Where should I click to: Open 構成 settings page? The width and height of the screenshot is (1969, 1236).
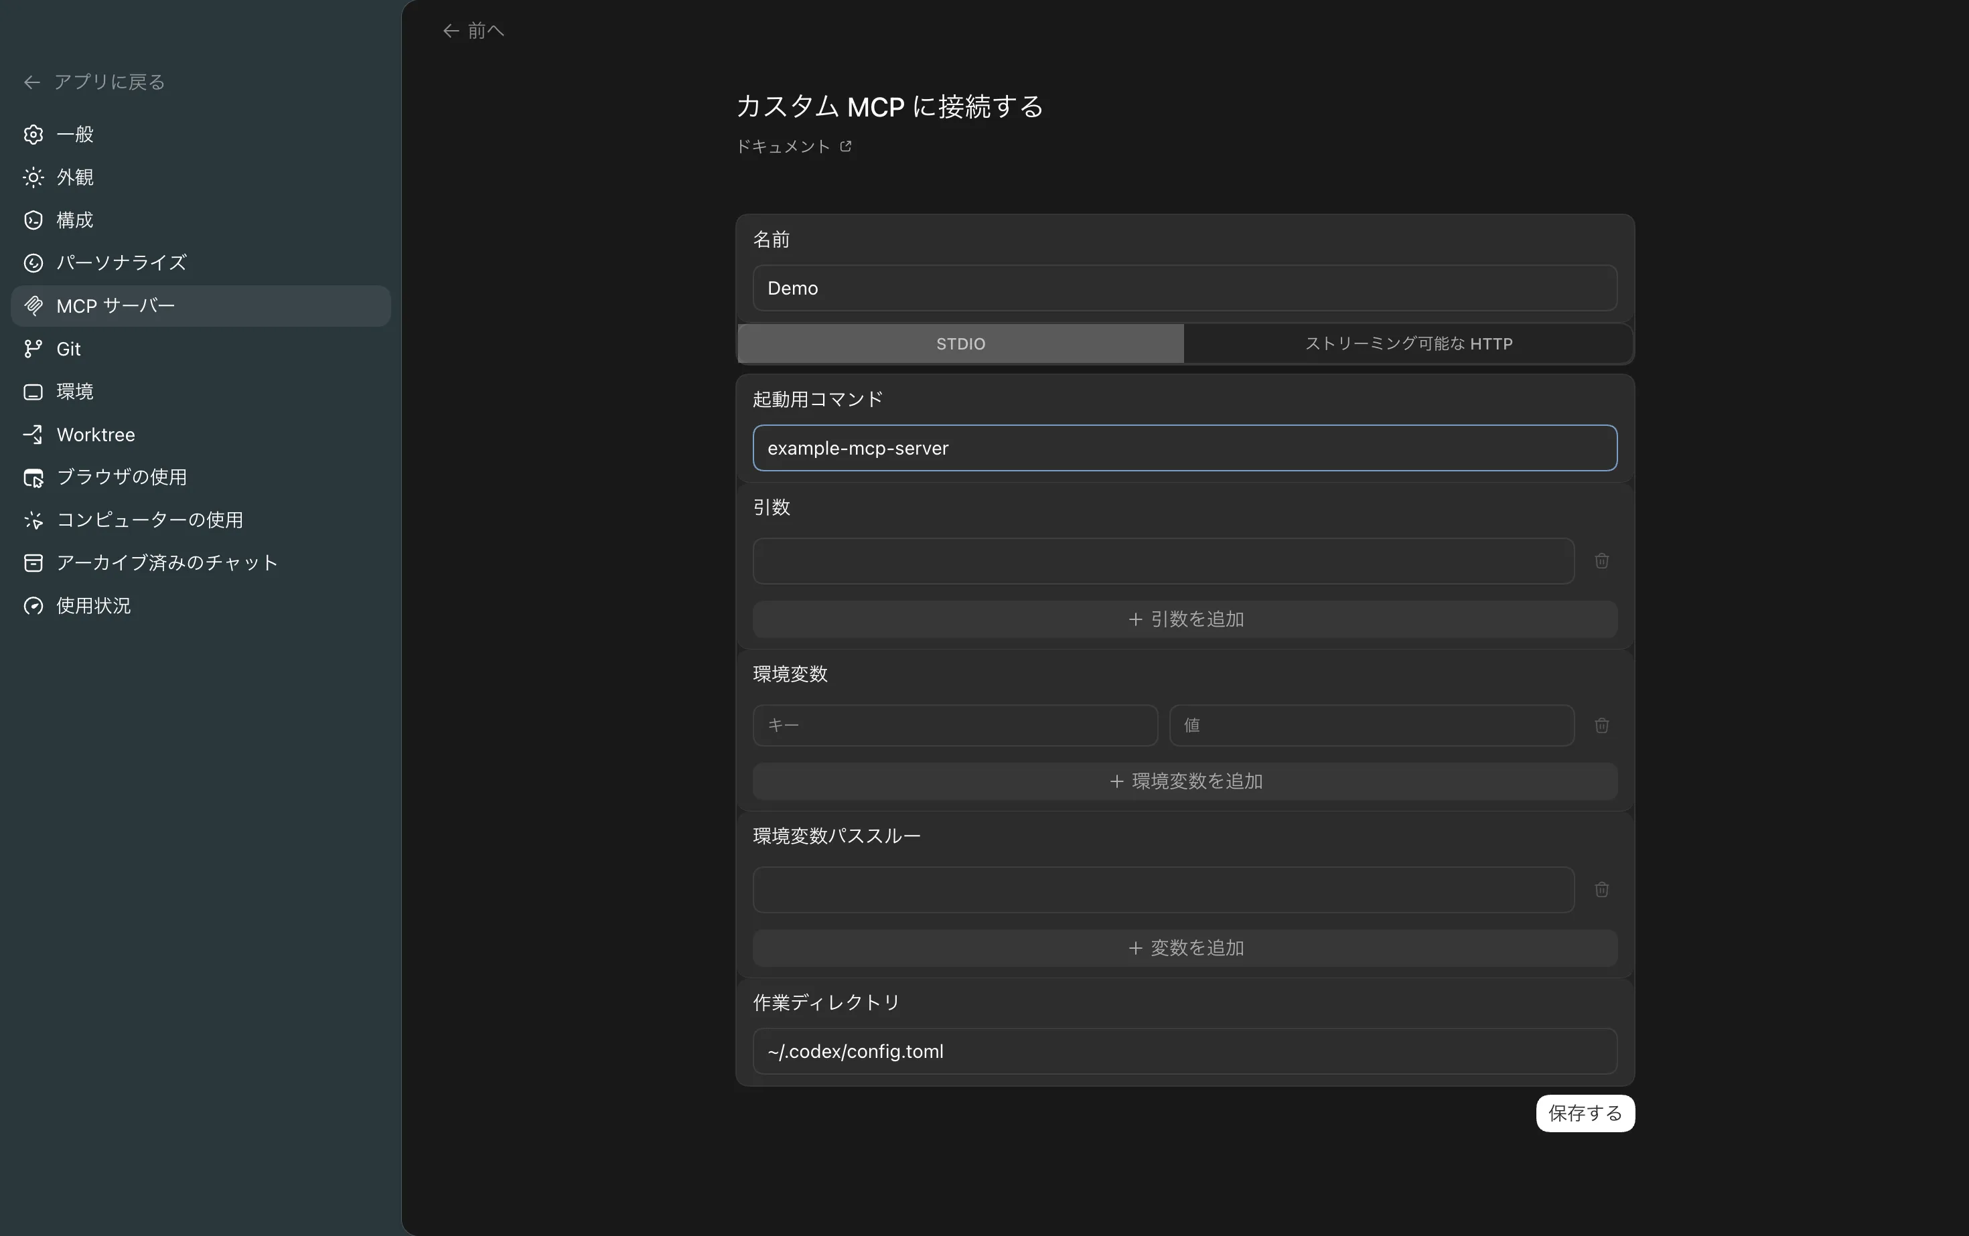tap(201, 220)
